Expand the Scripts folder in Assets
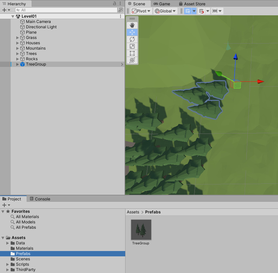This screenshot has height=273, width=278. point(8,264)
